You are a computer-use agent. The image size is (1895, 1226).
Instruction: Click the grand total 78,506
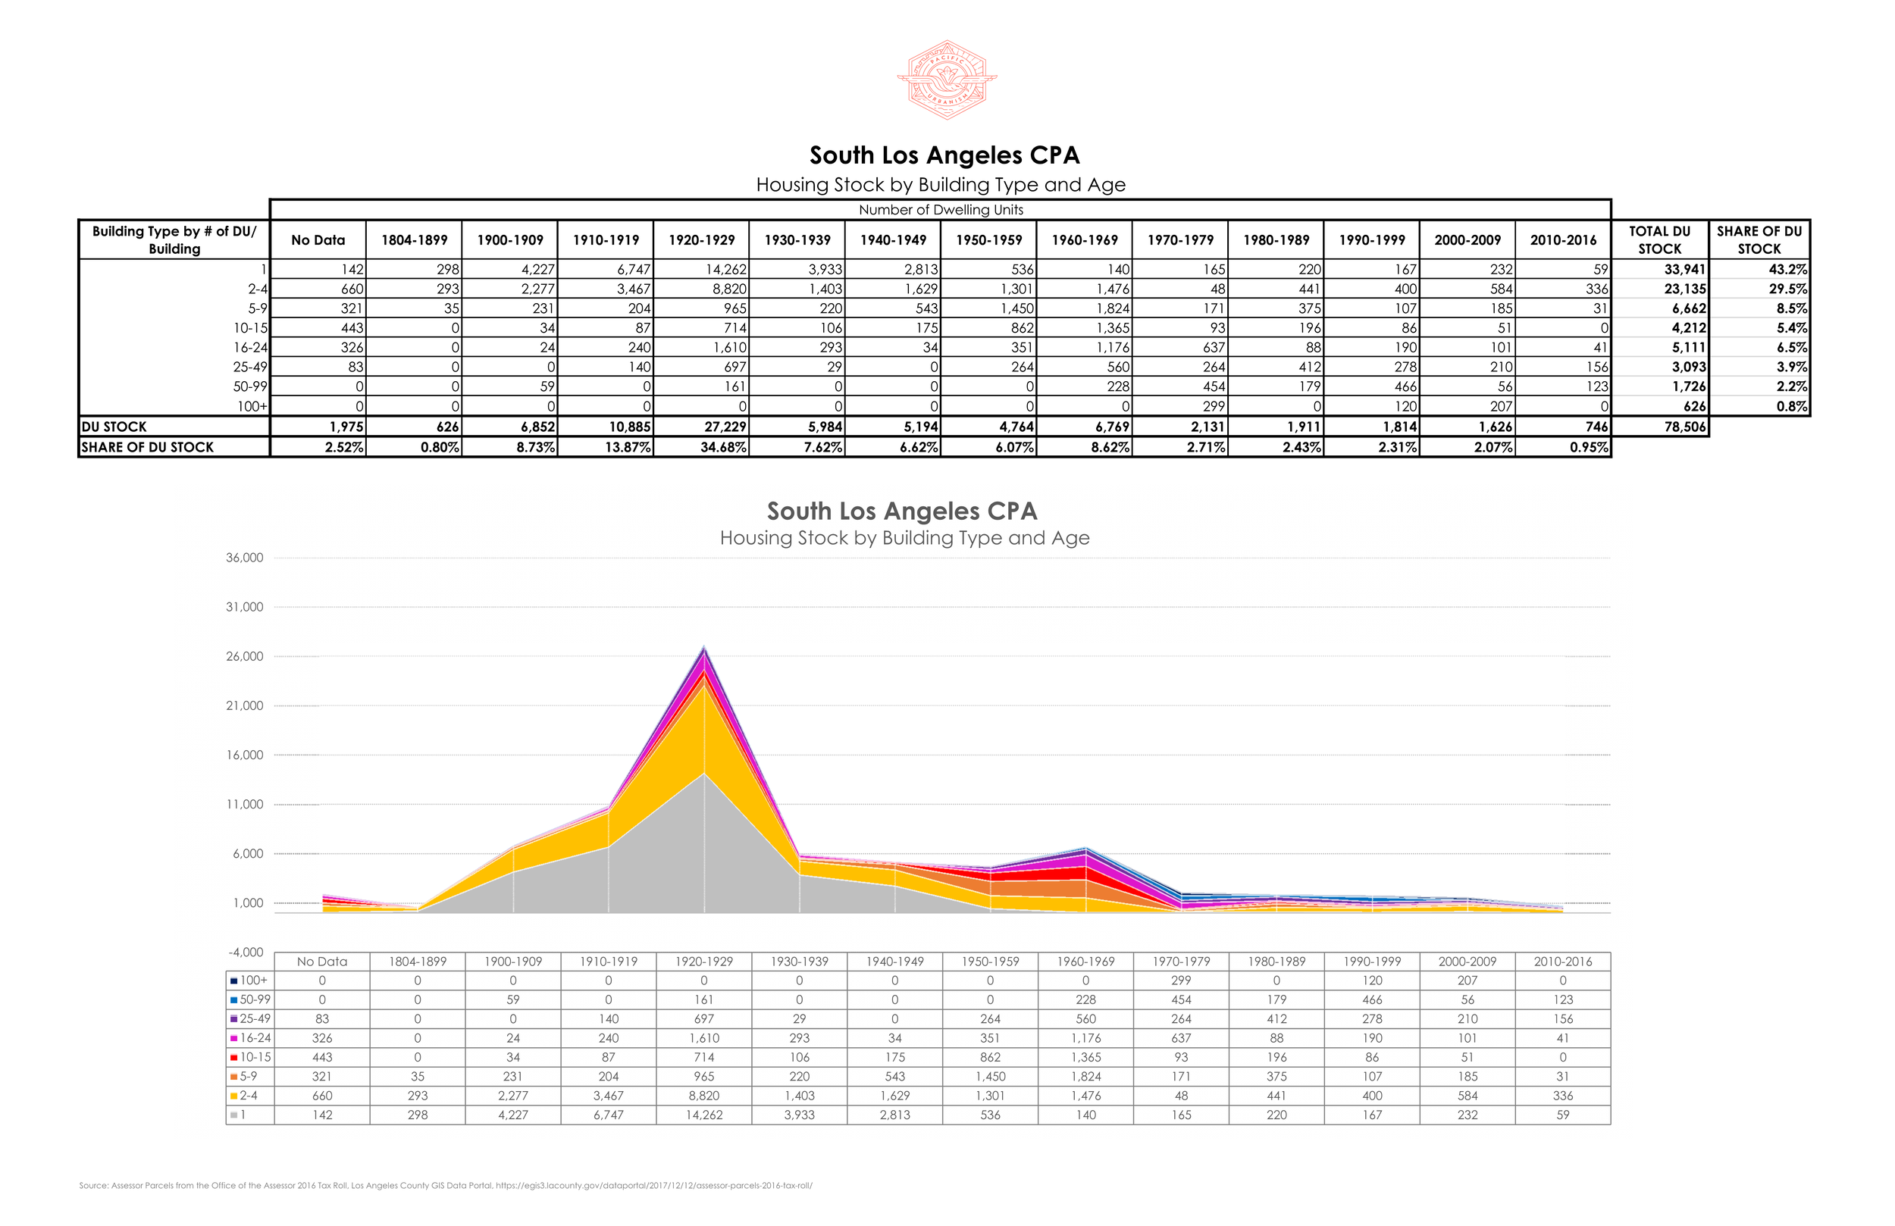pos(1685,427)
